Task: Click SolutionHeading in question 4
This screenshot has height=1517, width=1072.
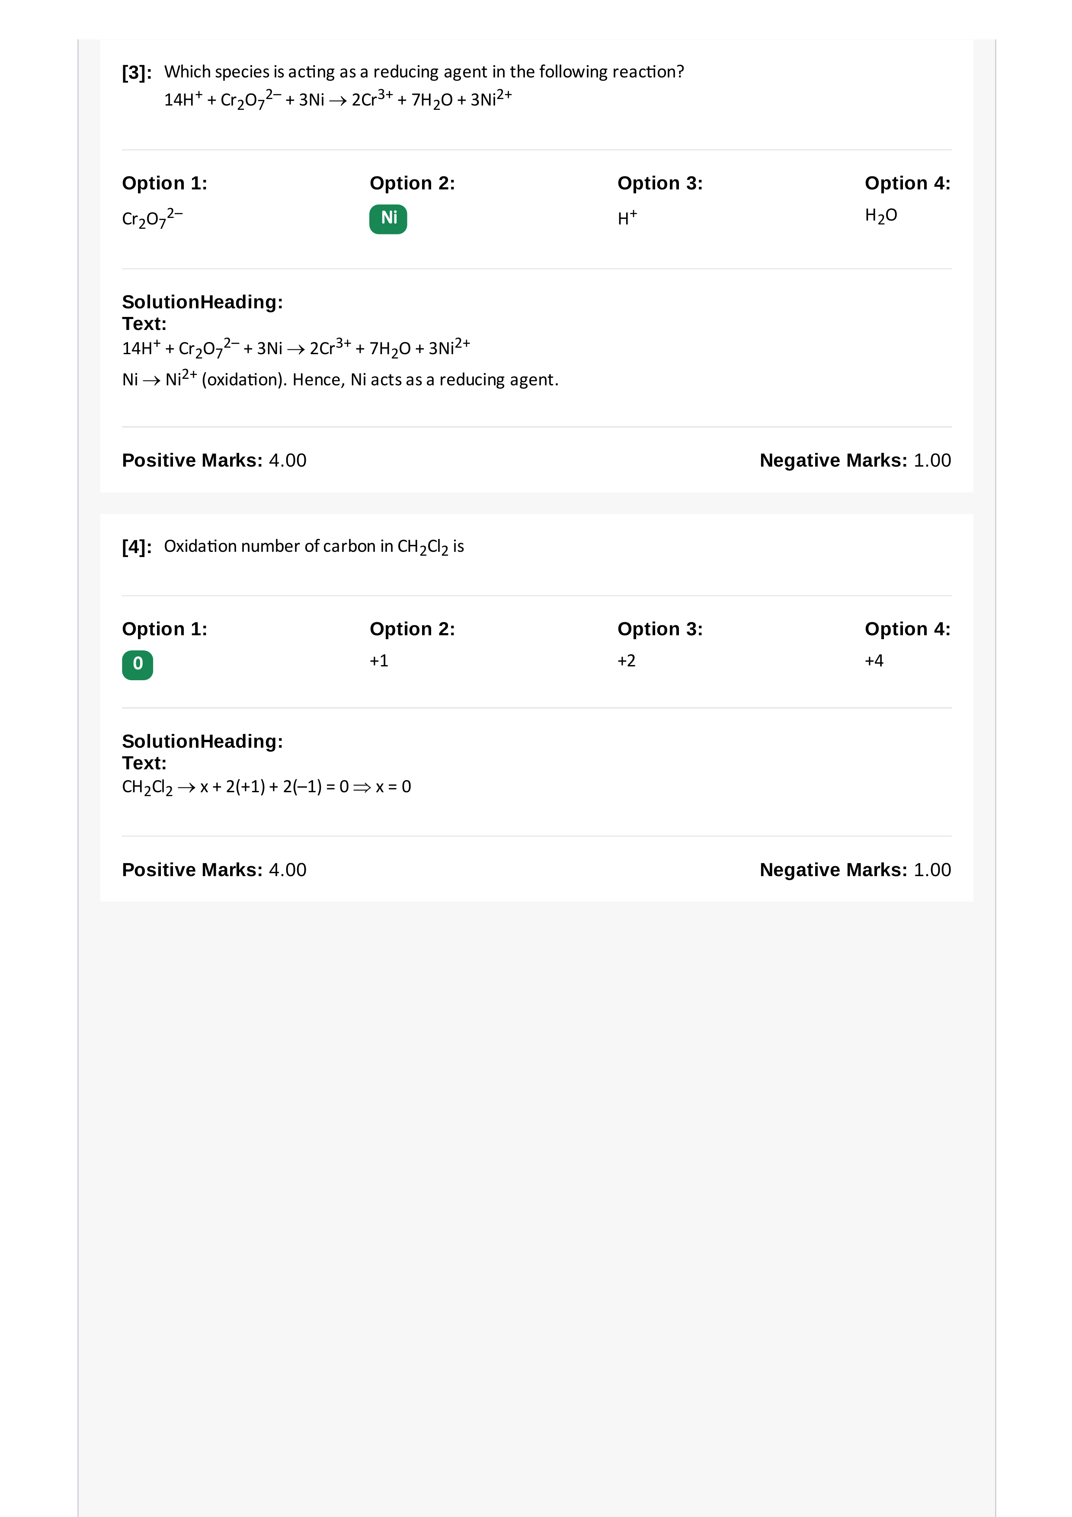Action: [x=202, y=741]
